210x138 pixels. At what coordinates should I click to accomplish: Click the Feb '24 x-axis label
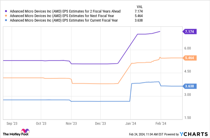(x=161, y=123)
